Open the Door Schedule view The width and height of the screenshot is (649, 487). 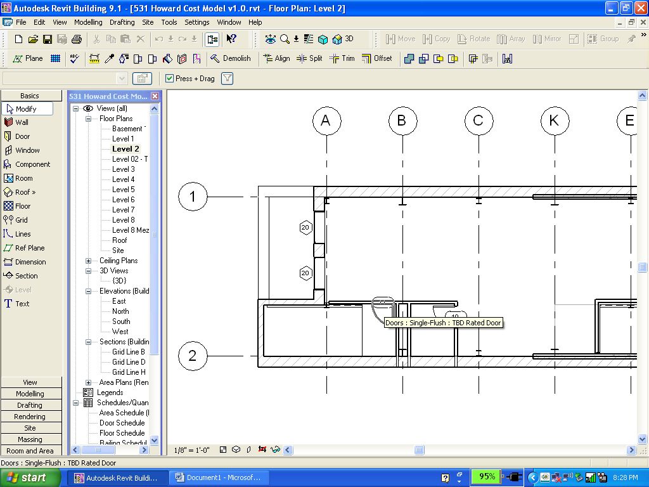tap(122, 423)
